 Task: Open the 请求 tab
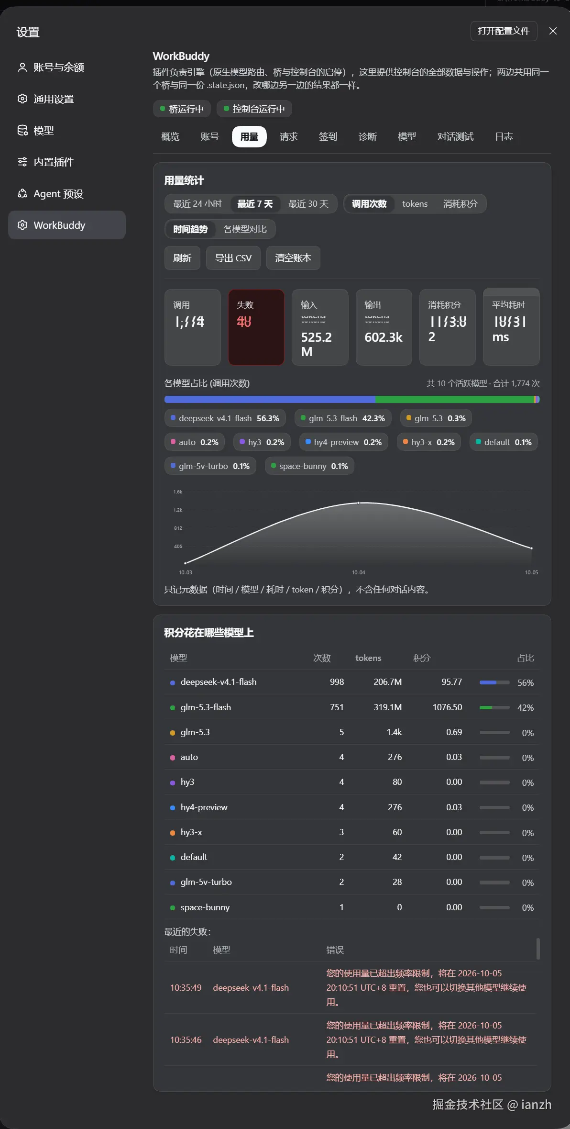tap(288, 137)
